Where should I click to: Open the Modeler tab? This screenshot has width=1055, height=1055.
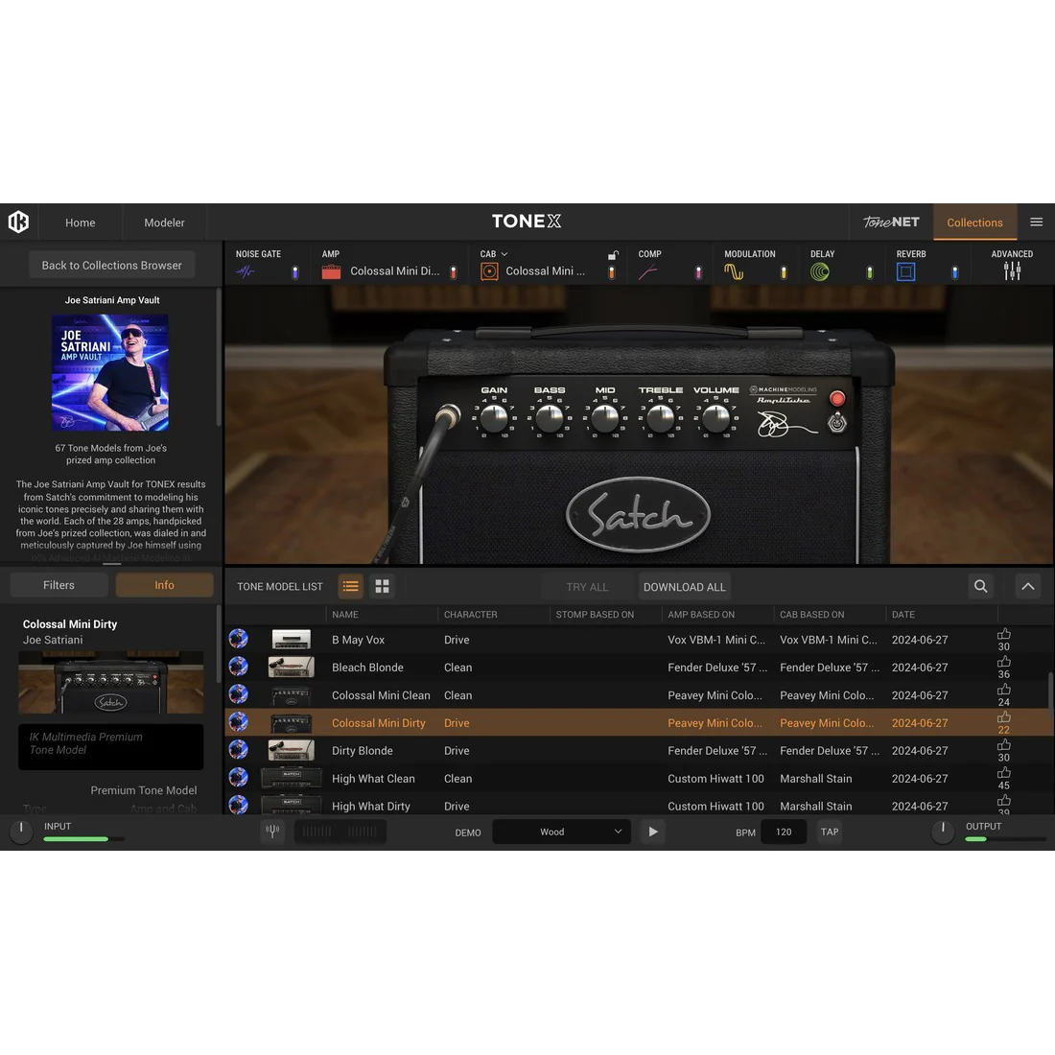click(164, 223)
